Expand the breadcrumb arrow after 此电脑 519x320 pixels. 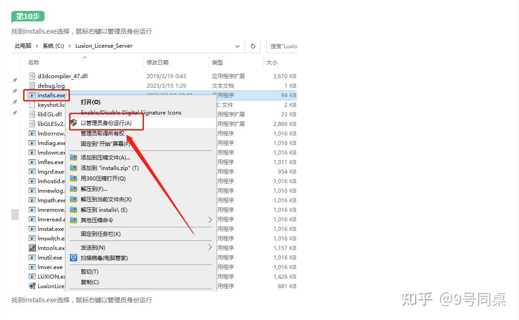click(x=37, y=46)
